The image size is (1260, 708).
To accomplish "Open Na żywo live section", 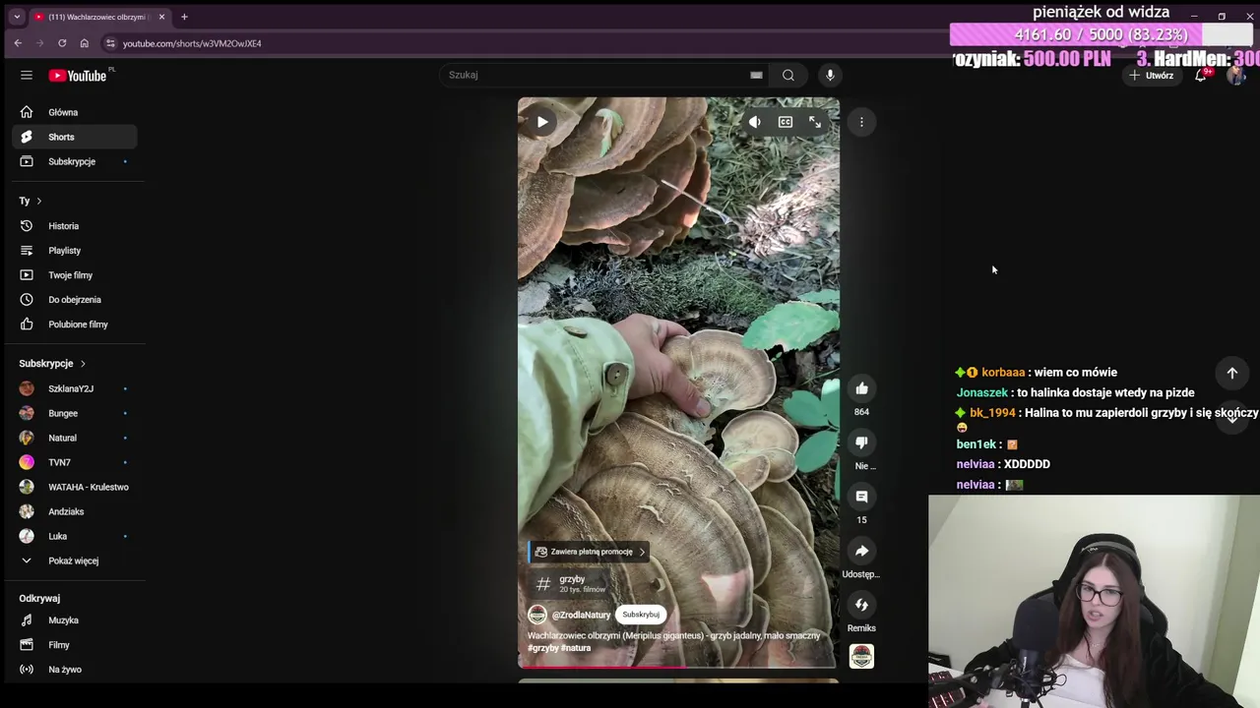I will point(75,670).
